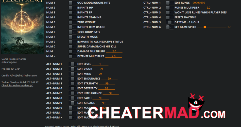Screen dimensions: 241x127
Task: Click the ALT+NUM + hotkey label
Action: [54, 118]
